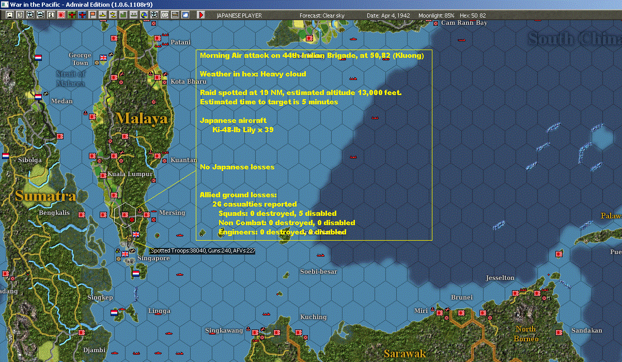
Task: Click the Soebi-besar map label
Action: pos(318,271)
